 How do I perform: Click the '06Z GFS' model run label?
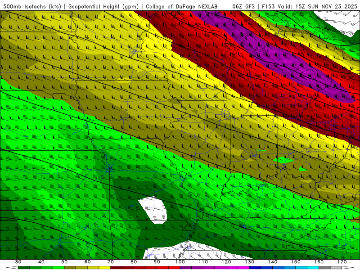pos(243,6)
